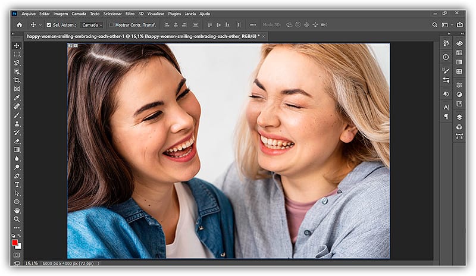Align bottom edges in options bar
Screen dimensions: 476x276
227,25
